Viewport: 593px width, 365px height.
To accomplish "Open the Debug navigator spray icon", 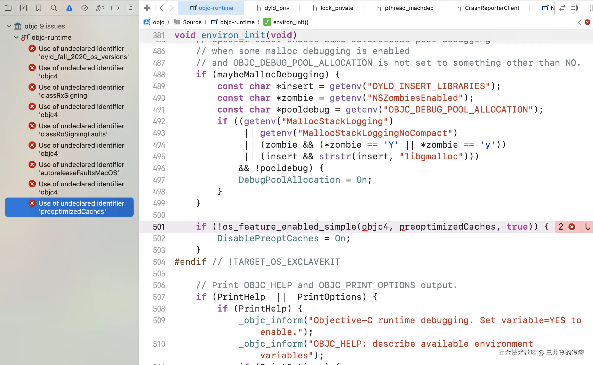I will 100,8.
